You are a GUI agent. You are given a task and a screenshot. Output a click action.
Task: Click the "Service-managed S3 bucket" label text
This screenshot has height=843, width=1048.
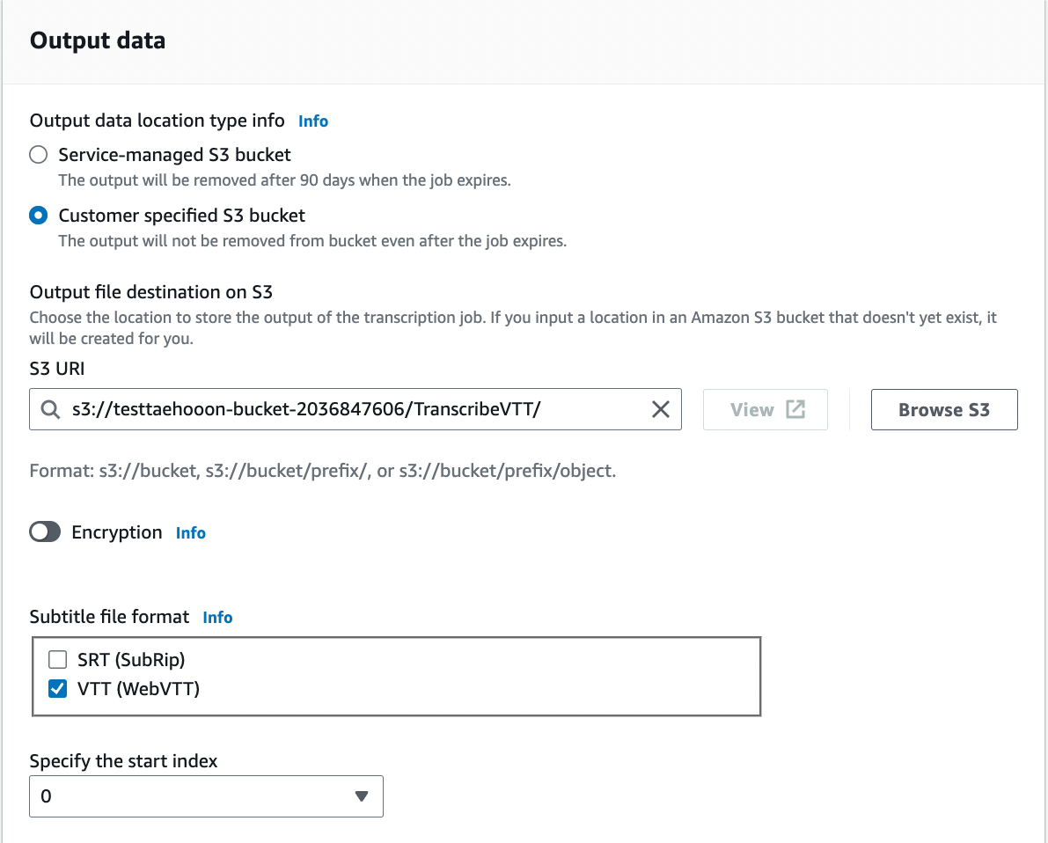click(x=174, y=155)
